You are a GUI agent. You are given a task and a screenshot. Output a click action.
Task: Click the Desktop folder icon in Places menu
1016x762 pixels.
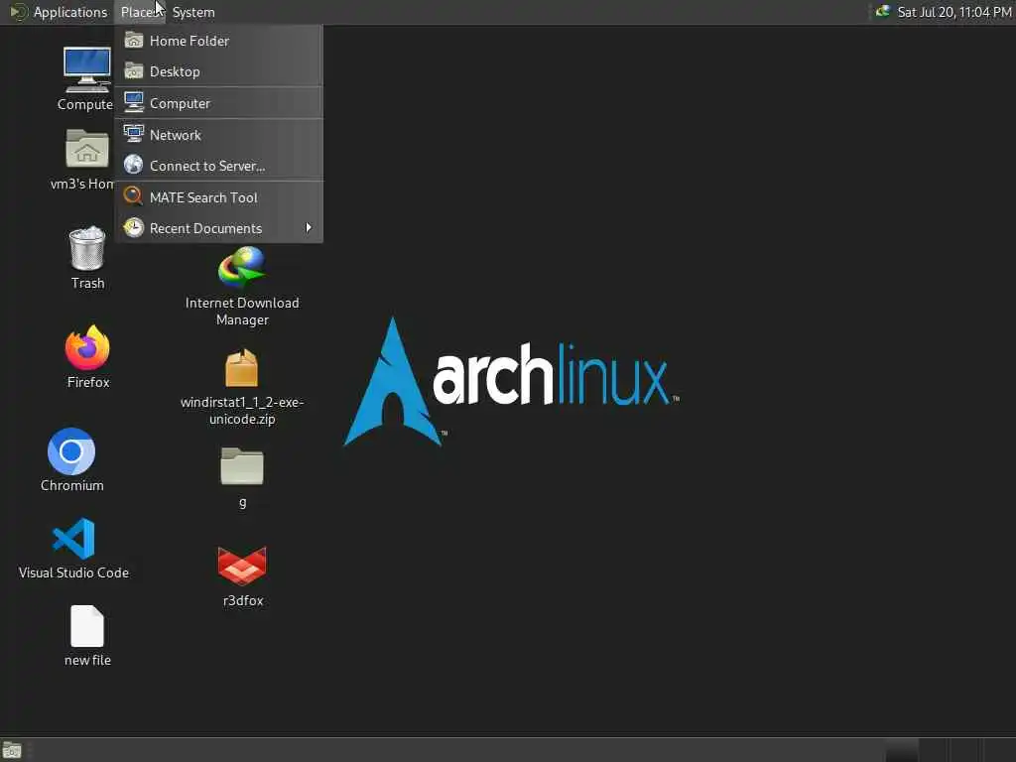point(134,70)
